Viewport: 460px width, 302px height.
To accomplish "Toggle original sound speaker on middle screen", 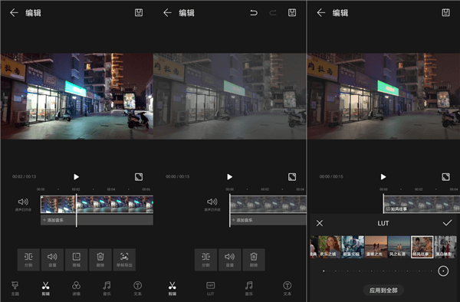I will (212, 202).
